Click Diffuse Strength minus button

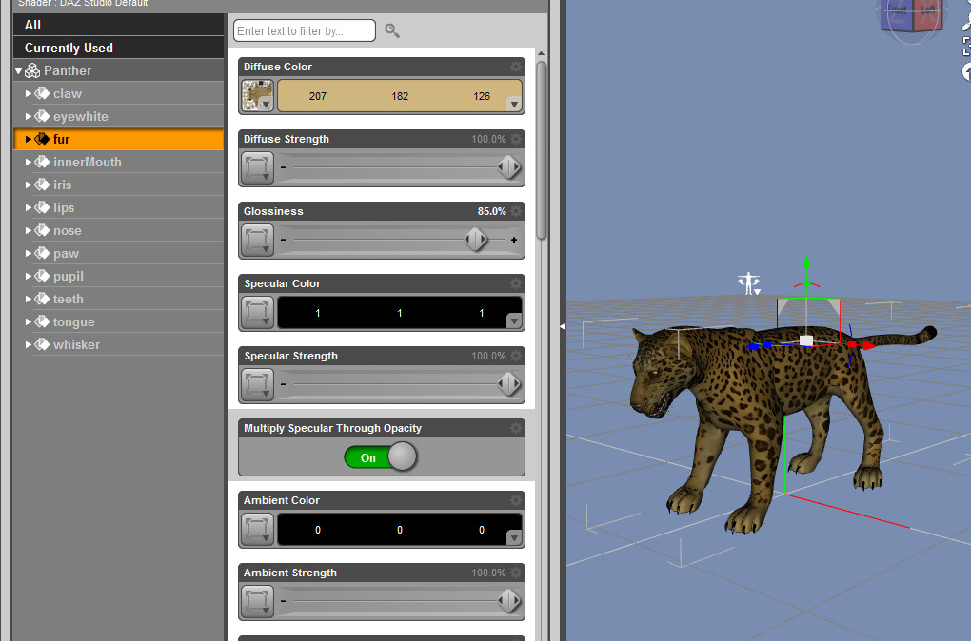click(283, 167)
